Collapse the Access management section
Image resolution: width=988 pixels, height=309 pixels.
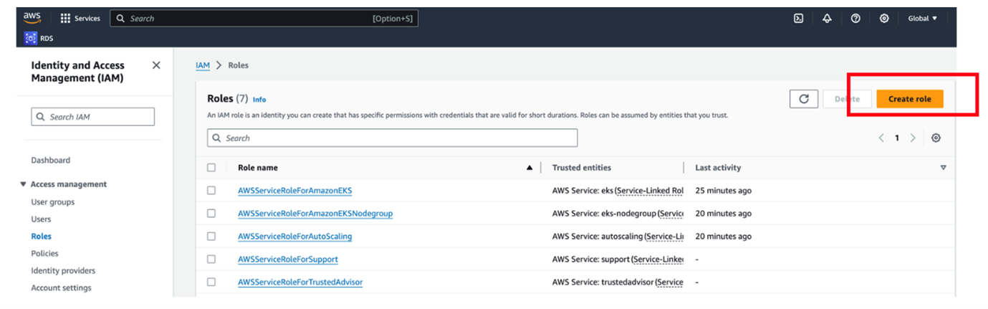click(x=23, y=184)
